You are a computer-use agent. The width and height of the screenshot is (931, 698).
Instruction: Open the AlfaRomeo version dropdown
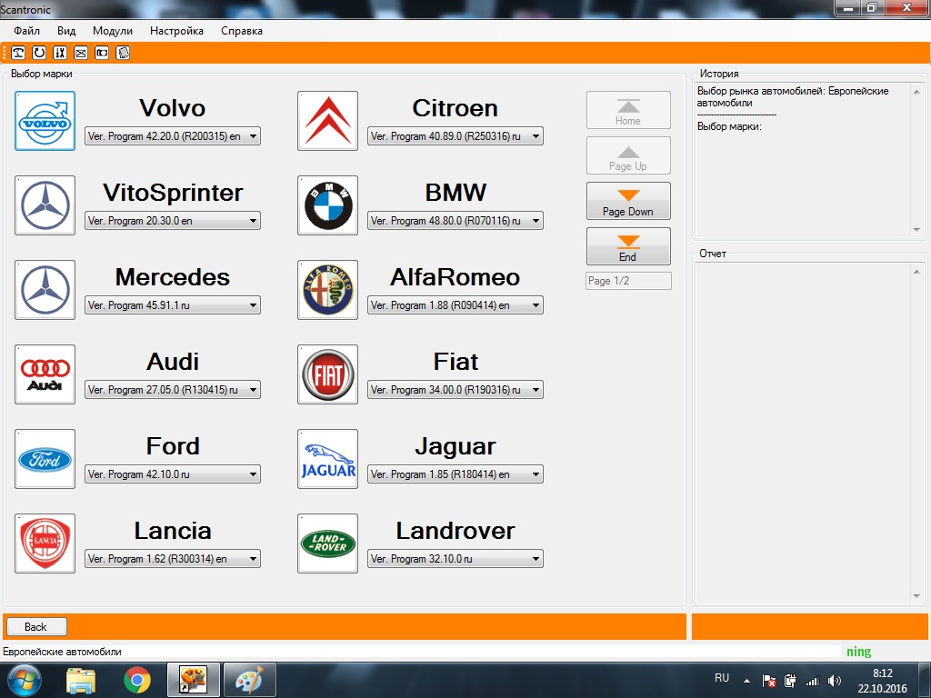[x=455, y=305]
